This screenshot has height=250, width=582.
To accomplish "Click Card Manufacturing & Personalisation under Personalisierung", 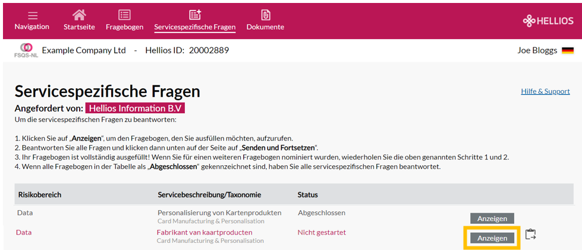I will [x=211, y=221].
